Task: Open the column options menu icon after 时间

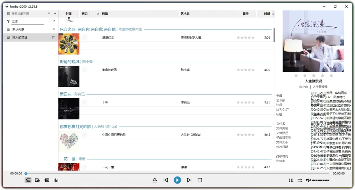Action: tap(273, 14)
